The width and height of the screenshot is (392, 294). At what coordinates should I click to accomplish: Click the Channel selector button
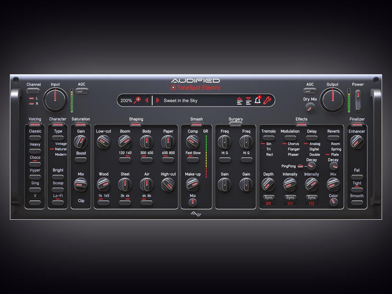click(x=33, y=91)
